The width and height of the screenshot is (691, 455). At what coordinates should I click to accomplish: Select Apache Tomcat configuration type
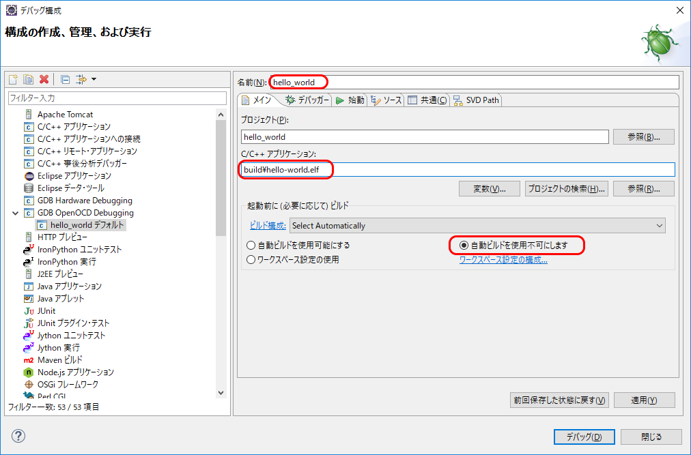66,115
